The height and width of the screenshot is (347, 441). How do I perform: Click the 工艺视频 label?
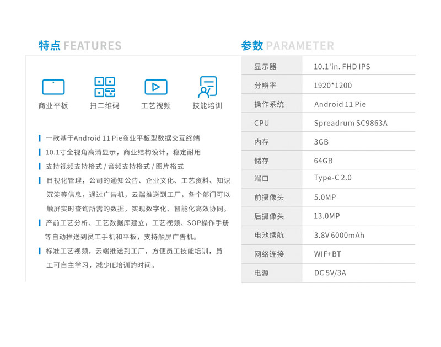pyautogui.click(x=156, y=105)
